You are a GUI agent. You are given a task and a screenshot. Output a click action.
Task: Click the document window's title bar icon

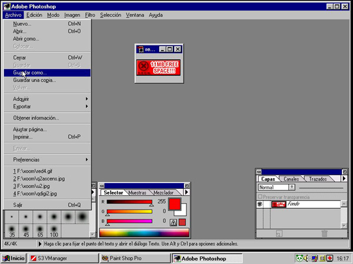point(141,49)
